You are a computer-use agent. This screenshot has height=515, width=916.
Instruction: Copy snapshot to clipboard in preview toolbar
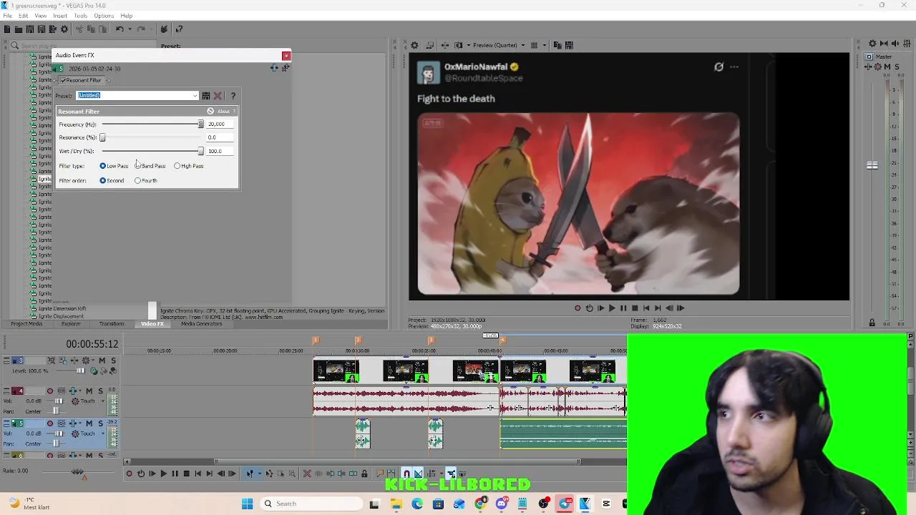(557, 45)
